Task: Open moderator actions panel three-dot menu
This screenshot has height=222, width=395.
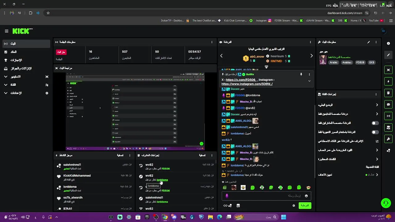Action: pos(212,155)
